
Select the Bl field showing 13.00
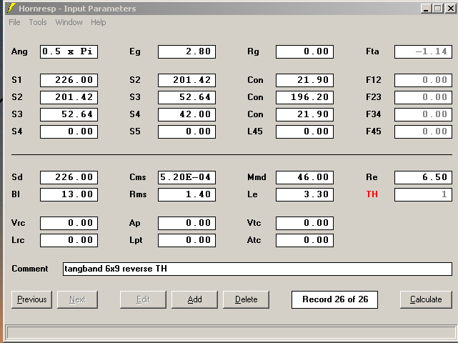tap(69, 195)
